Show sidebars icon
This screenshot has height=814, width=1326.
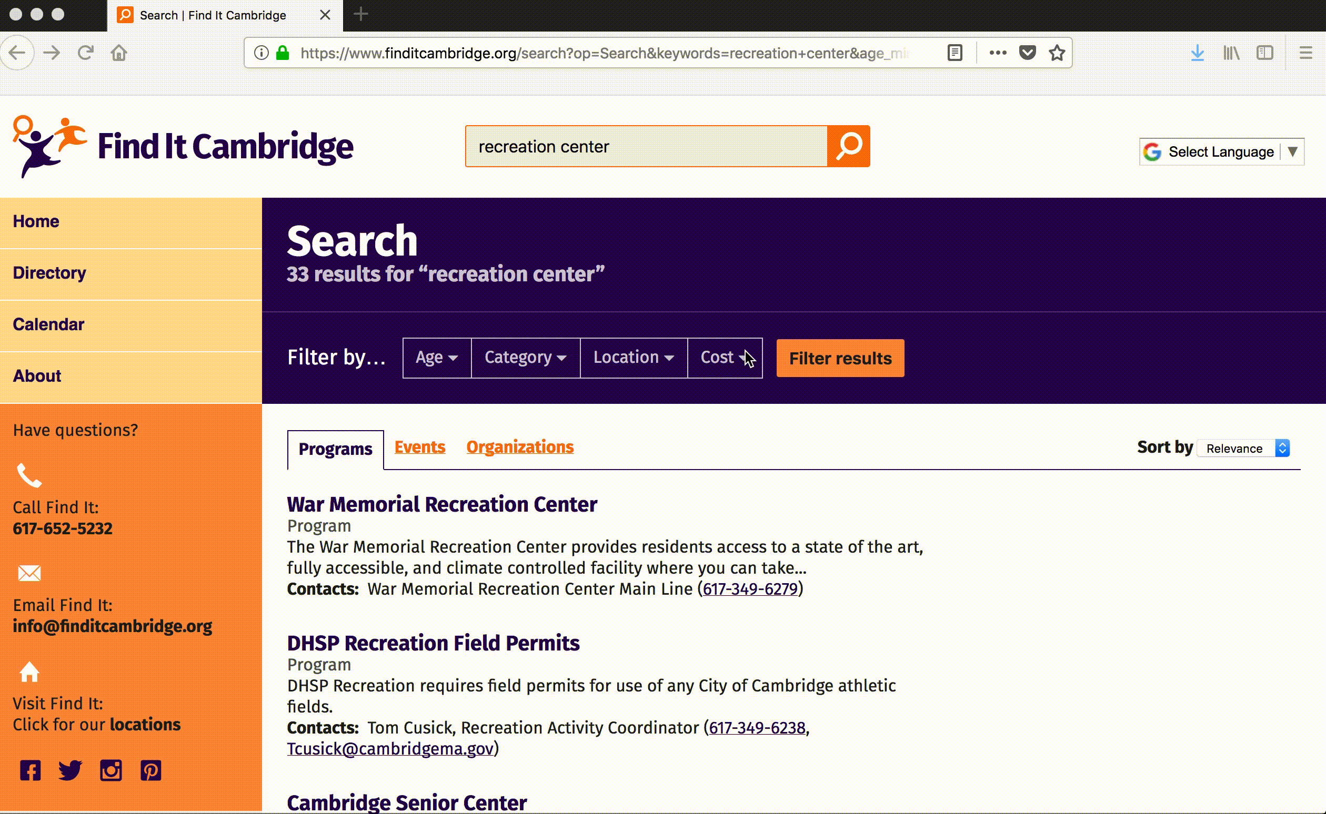pos(1264,53)
